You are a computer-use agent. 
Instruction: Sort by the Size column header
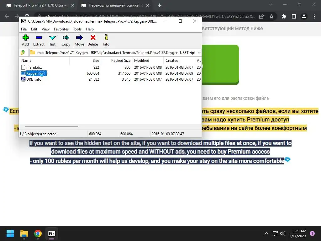click(85, 61)
